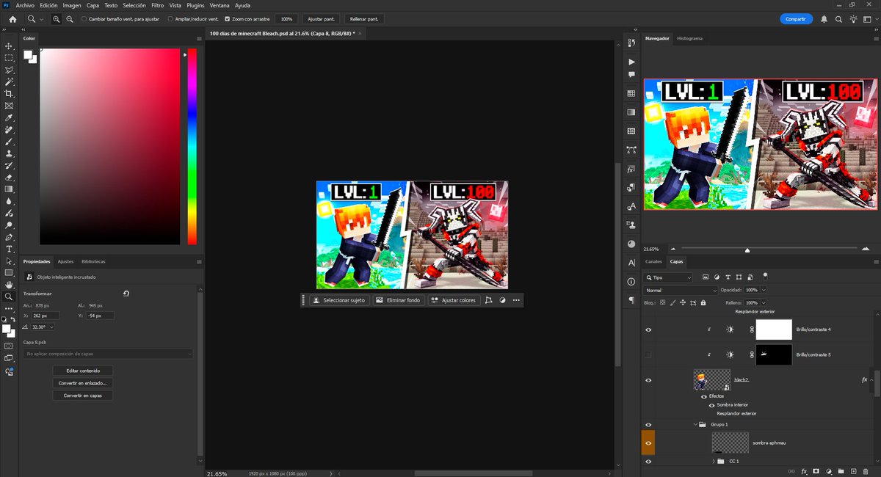Click the rainbow hue slider strip

point(192,147)
